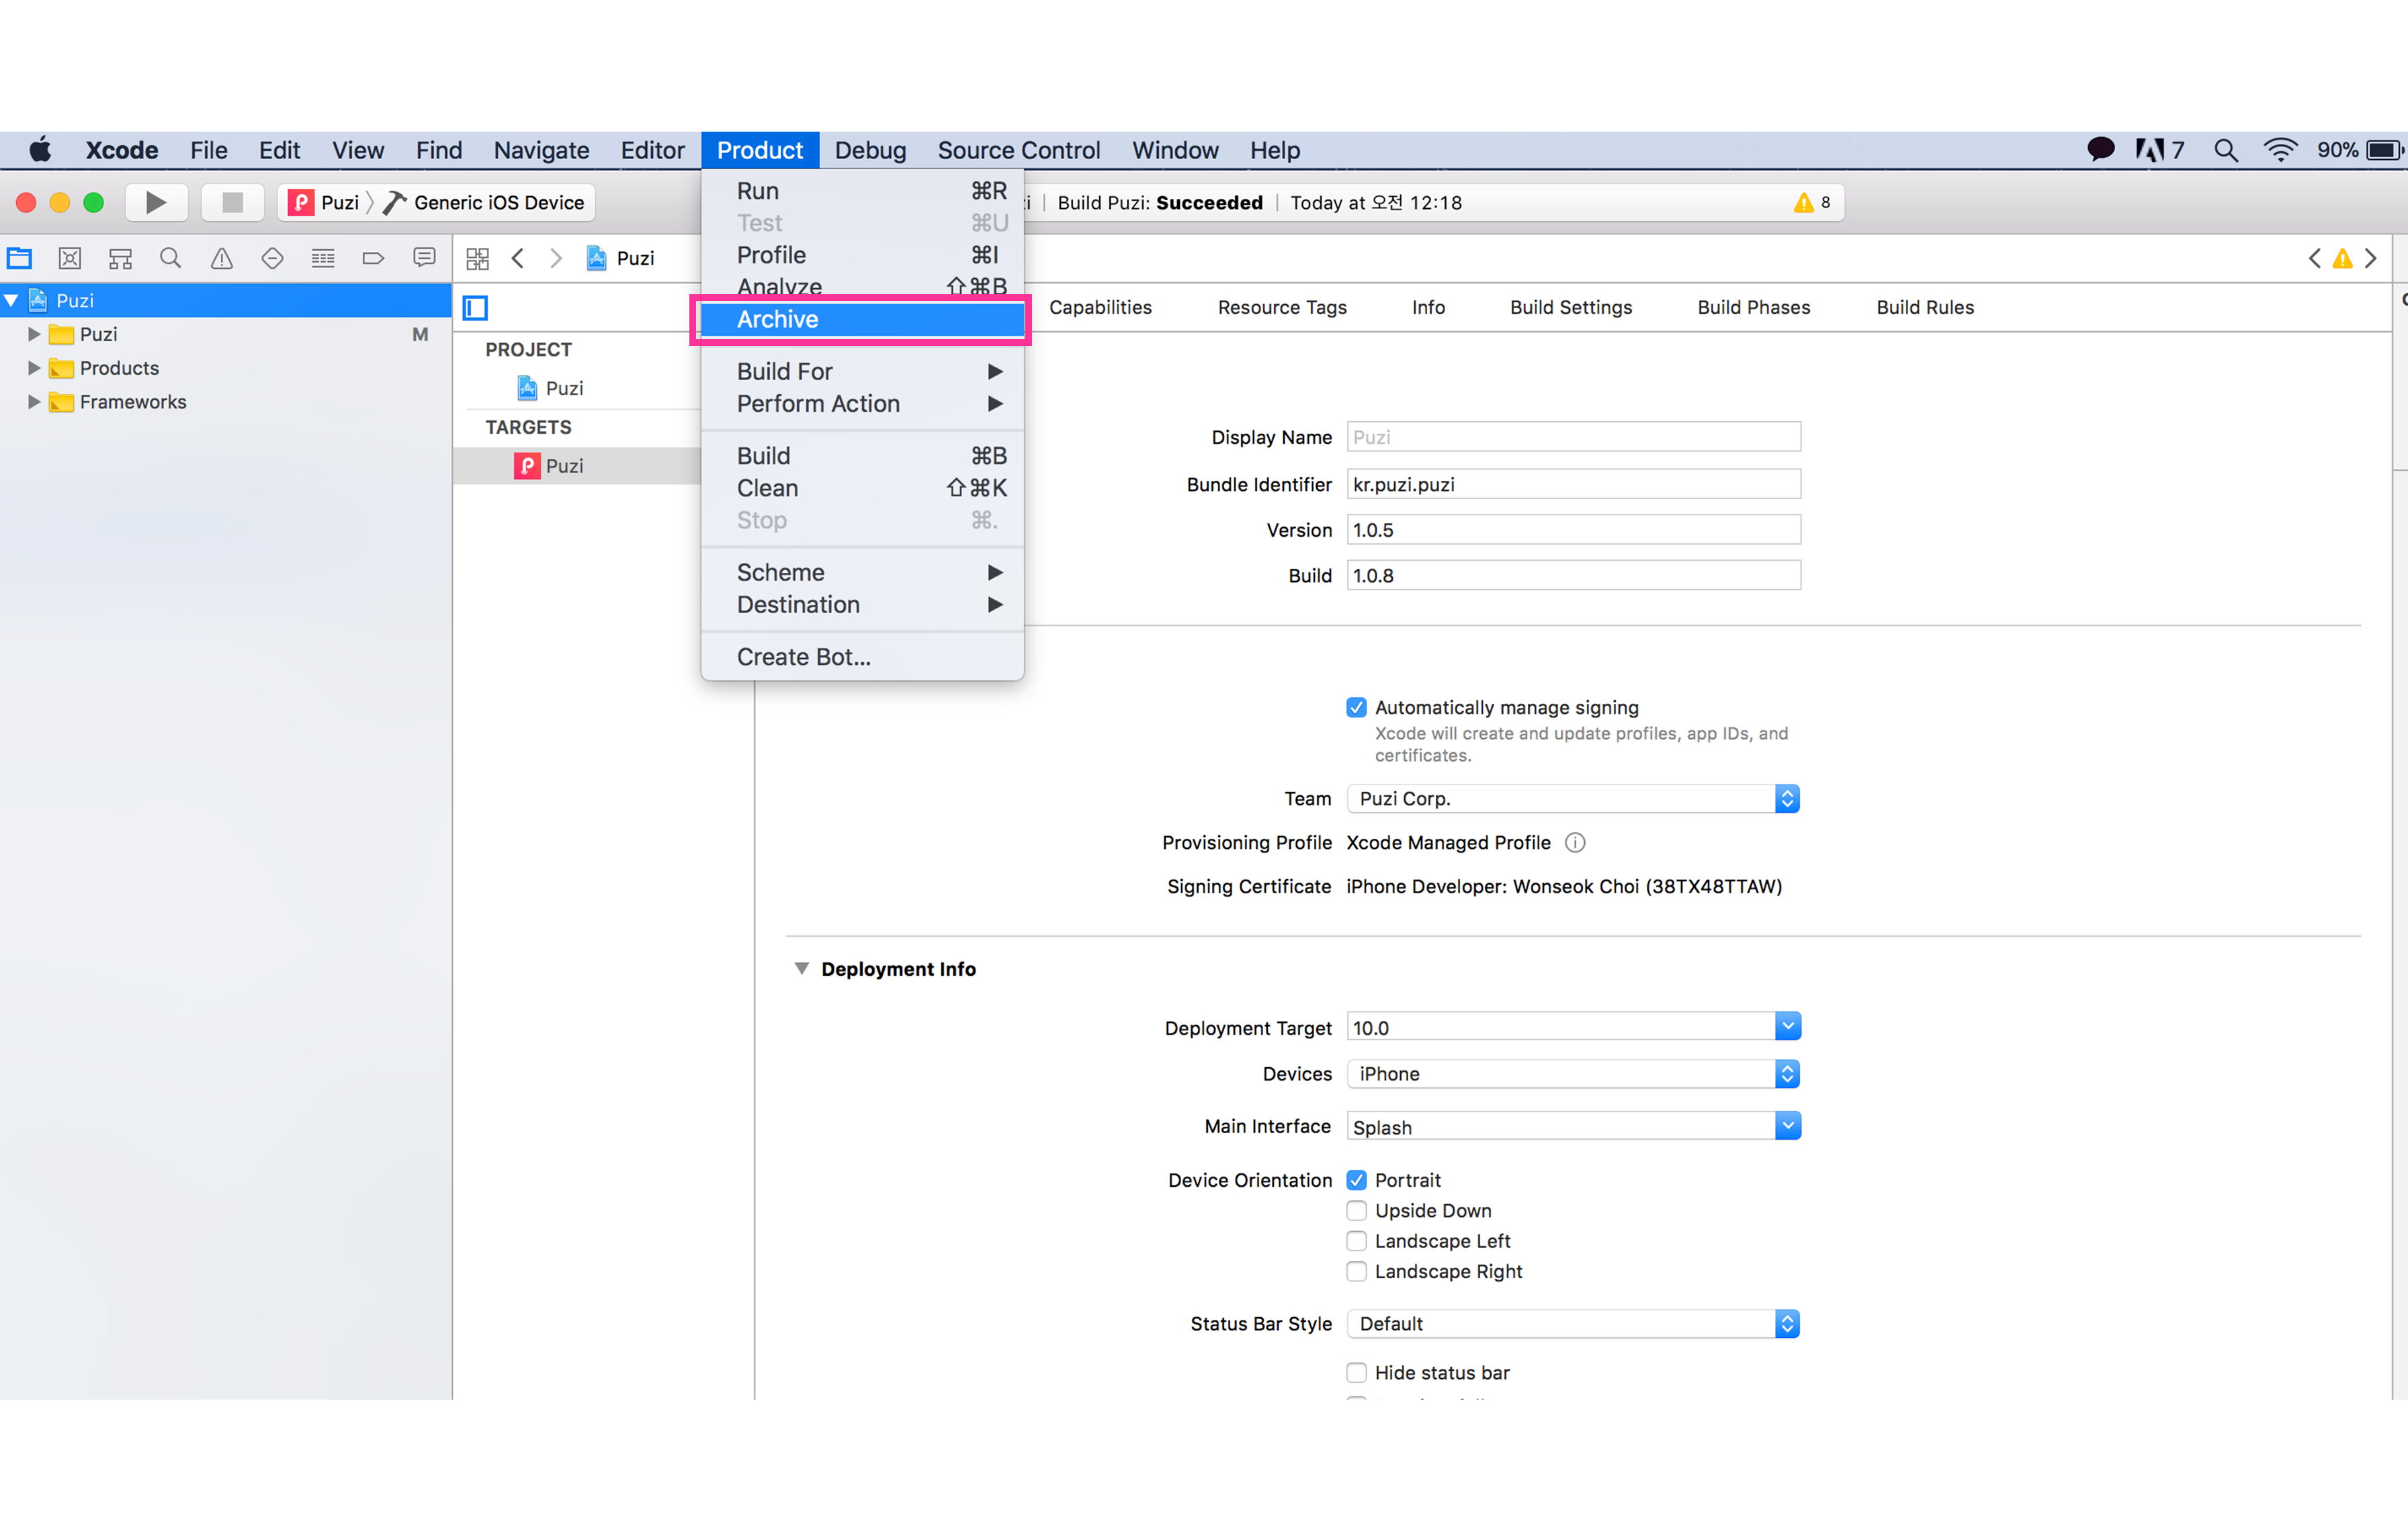
Task: Switch to the Info tab
Action: click(1428, 308)
